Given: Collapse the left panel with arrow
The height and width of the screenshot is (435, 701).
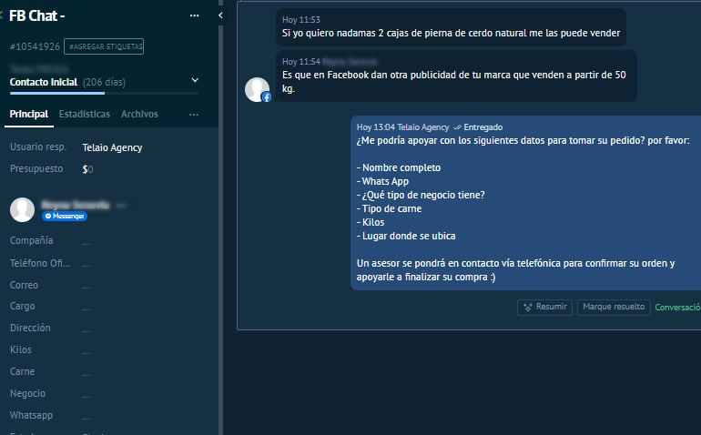Looking at the screenshot, I should (x=220, y=15).
